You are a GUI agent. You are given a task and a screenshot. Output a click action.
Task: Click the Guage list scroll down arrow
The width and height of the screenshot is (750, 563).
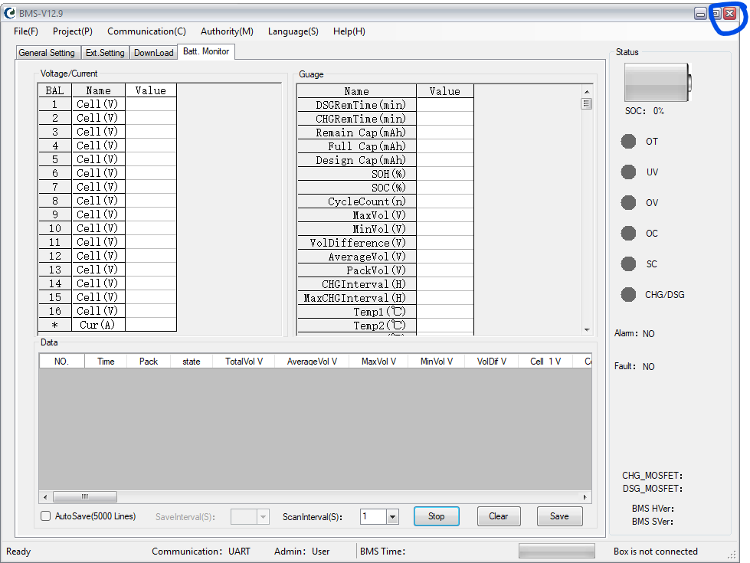point(587,330)
